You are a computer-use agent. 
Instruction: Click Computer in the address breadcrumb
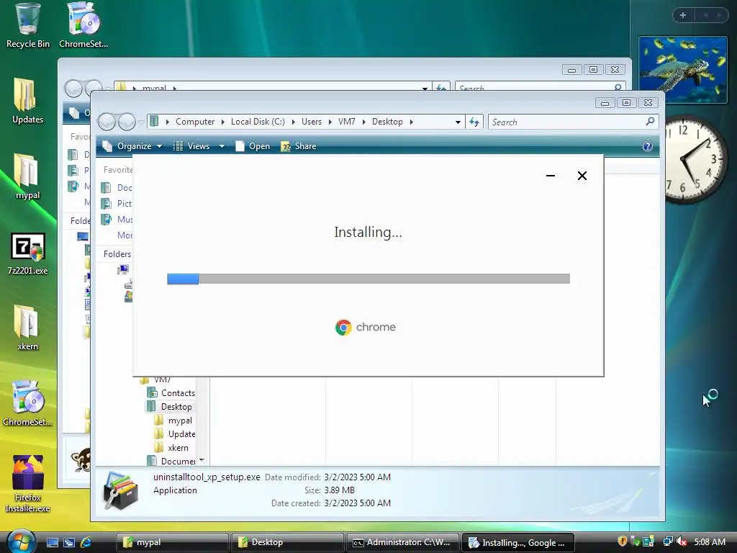195,122
